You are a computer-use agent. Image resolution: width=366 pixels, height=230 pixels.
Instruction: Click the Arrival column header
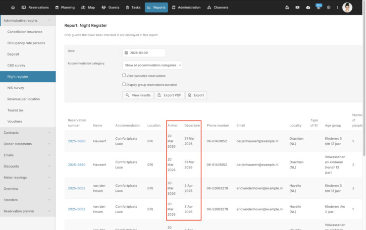pos(172,125)
